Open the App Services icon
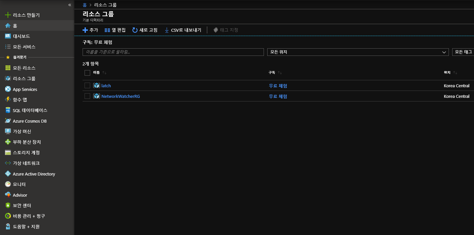The width and height of the screenshot is (474, 235). coord(8,89)
